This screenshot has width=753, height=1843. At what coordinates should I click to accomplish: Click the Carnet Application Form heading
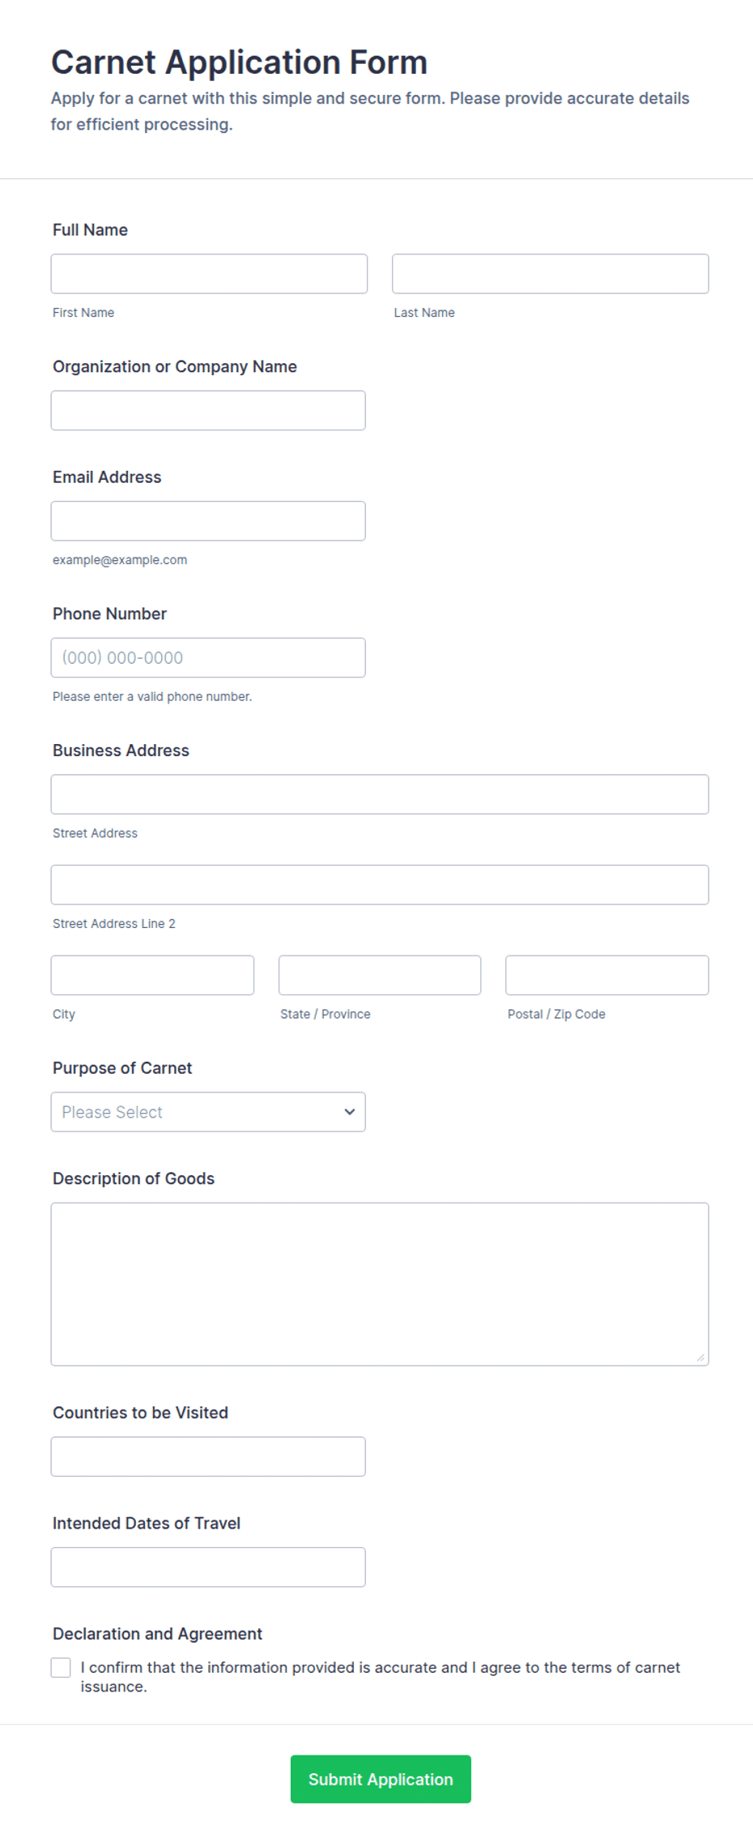[x=239, y=62]
